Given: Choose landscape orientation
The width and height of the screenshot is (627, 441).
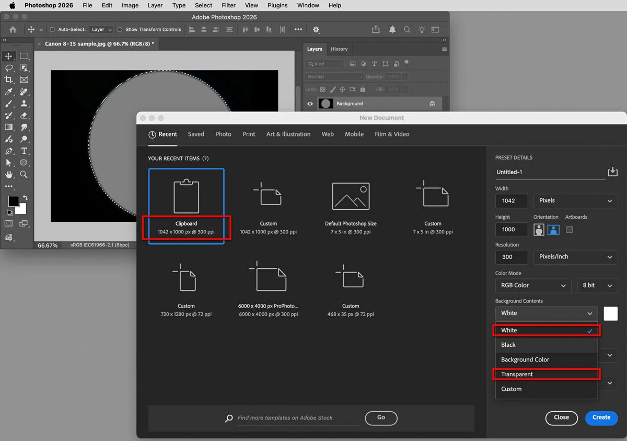Looking at the screenshot, I should coord(553,229).
